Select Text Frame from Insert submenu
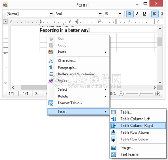Screen dimensions: 168x160 [138, 154]
